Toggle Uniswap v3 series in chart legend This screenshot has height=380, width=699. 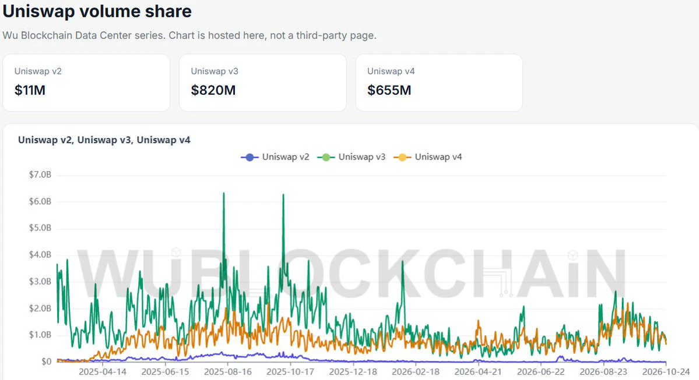352,157
